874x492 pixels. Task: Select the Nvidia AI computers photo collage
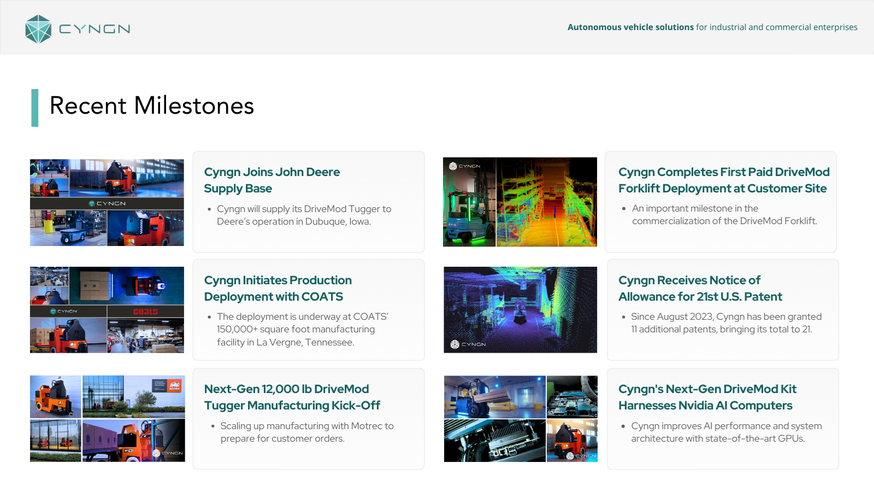click(x=521, y=418)
